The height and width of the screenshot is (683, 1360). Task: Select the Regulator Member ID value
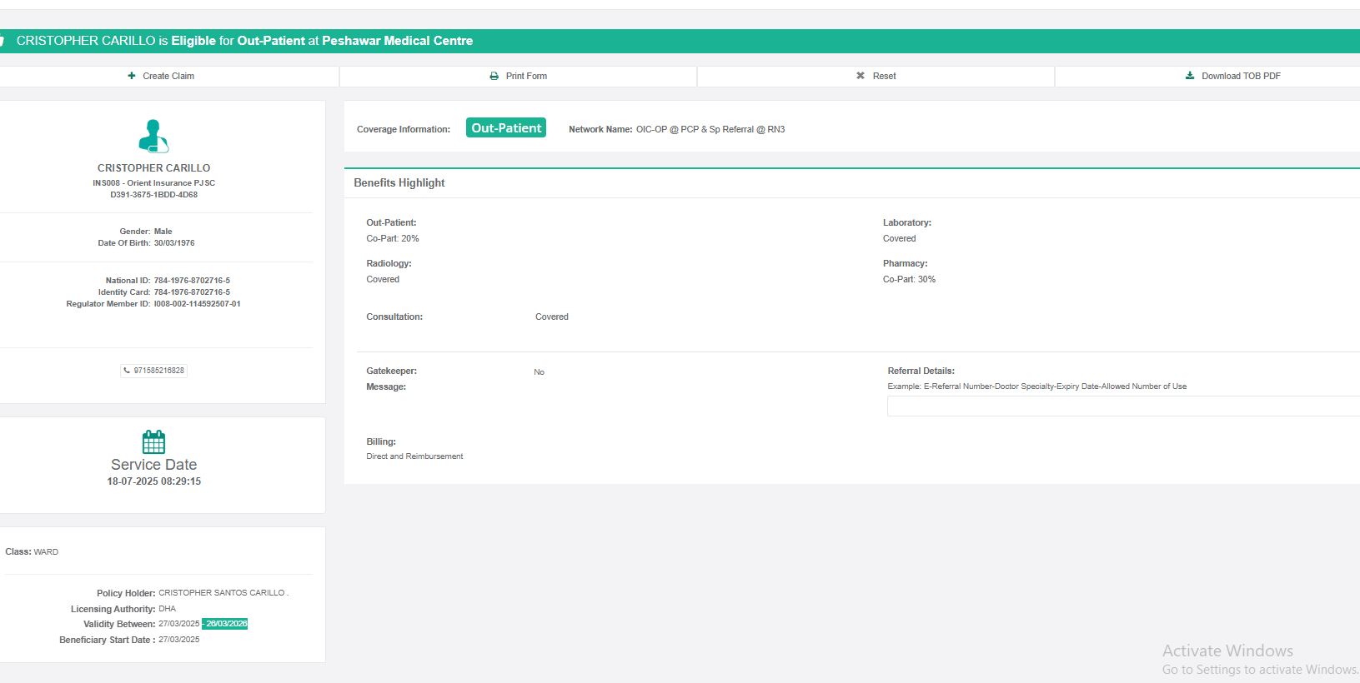point(197,304)
